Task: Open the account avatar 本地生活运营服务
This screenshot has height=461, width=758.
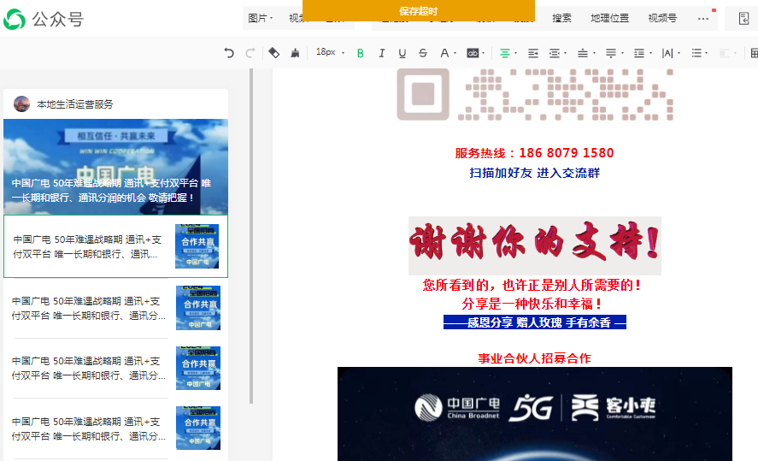Action: (21, 104)
